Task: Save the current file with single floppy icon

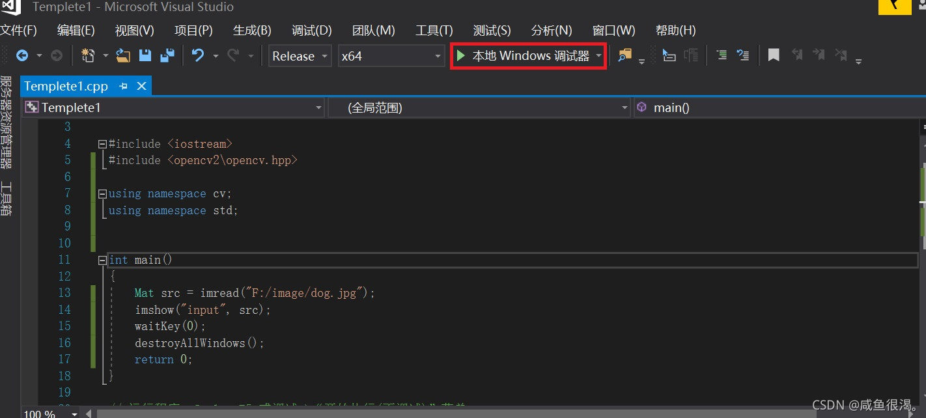Action: click(145, 56)
